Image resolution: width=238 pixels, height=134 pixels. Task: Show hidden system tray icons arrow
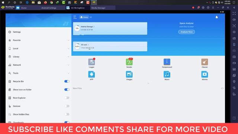[207, 3]
